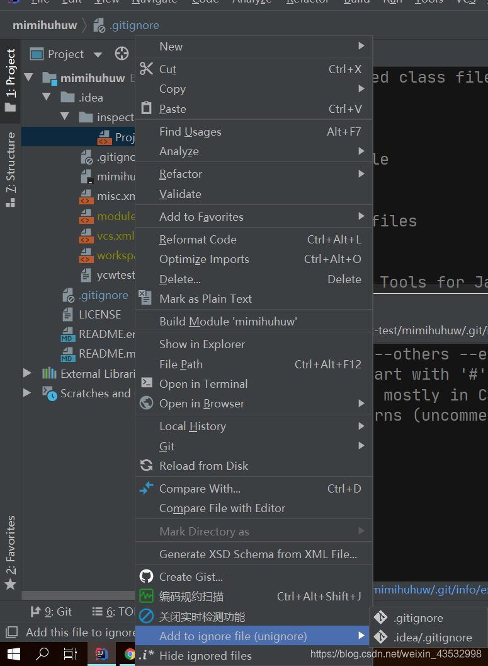
Task: Open the 9: Git tool window tab
Action: 51,612
